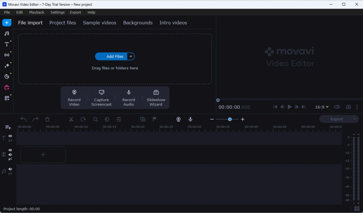The width and height of the screenshot is (363, 213).
Task: Open the Color adjustments icon
Action: point(107,119)
